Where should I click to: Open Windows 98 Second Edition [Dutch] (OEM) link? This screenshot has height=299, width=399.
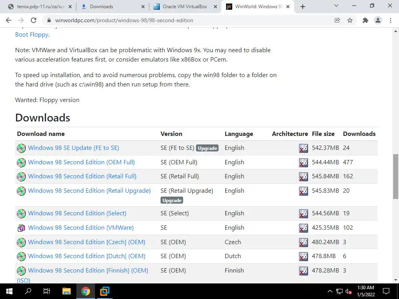[x=87, y=256]
